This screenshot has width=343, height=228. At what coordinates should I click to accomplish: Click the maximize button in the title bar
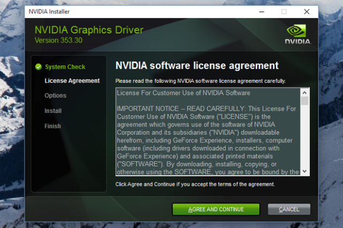(x=284, y=11)
